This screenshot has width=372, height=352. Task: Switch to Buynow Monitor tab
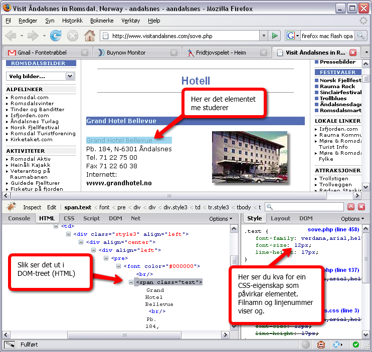coord(126,53)
